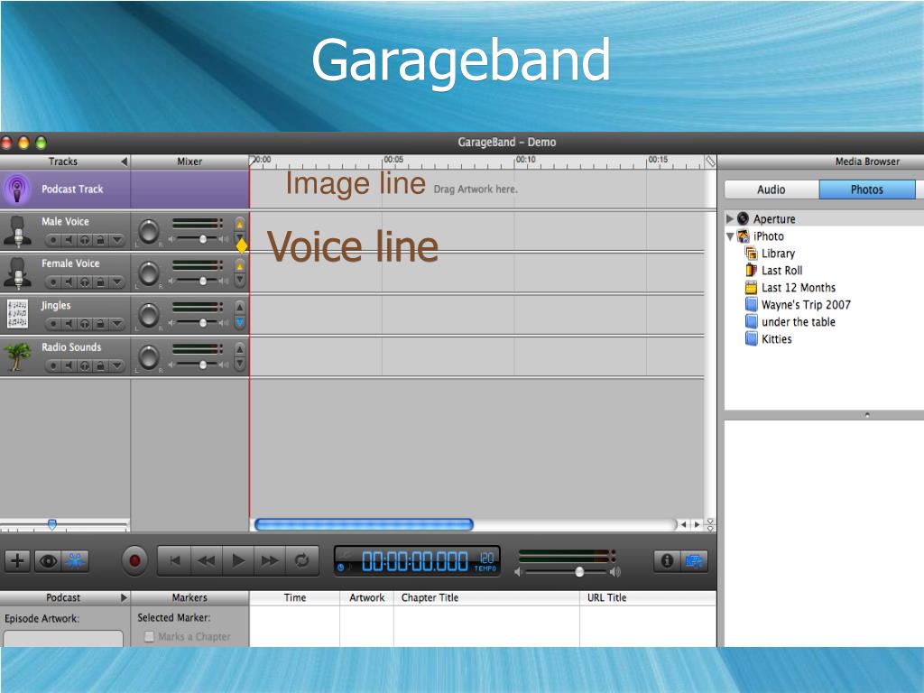This screenshot has height=693, width=924.
Task: Click the Mixer column header
Action: 189,162
